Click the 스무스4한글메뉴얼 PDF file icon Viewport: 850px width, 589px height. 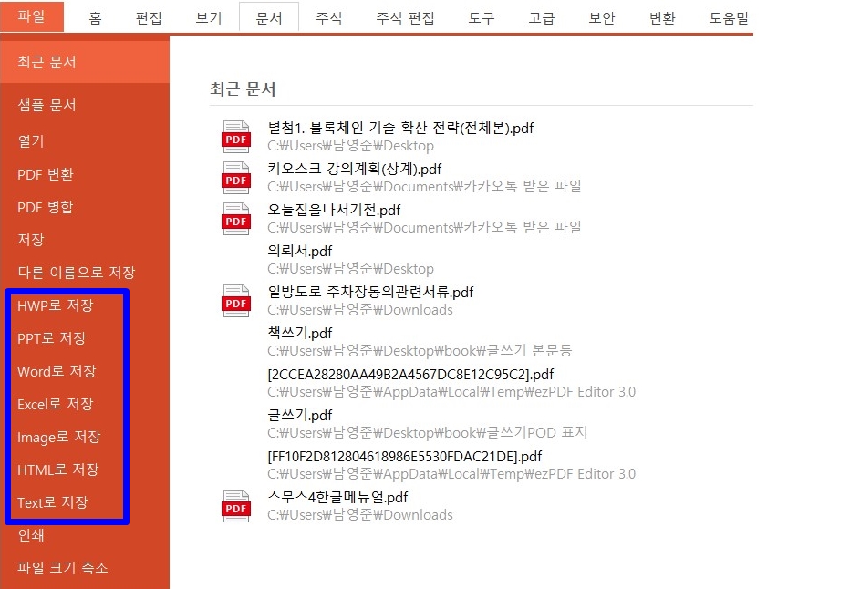tap(235, 506)
